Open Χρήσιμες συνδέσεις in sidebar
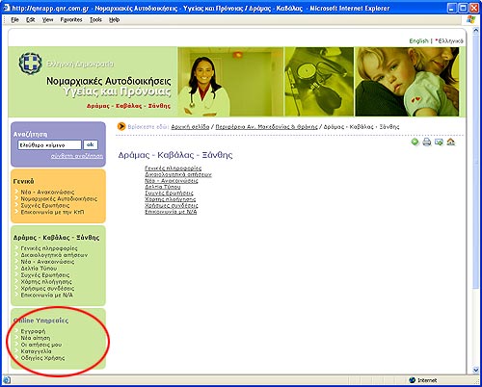Image resolution: width=482 pixels, height=387 pixels. point(47,288)
